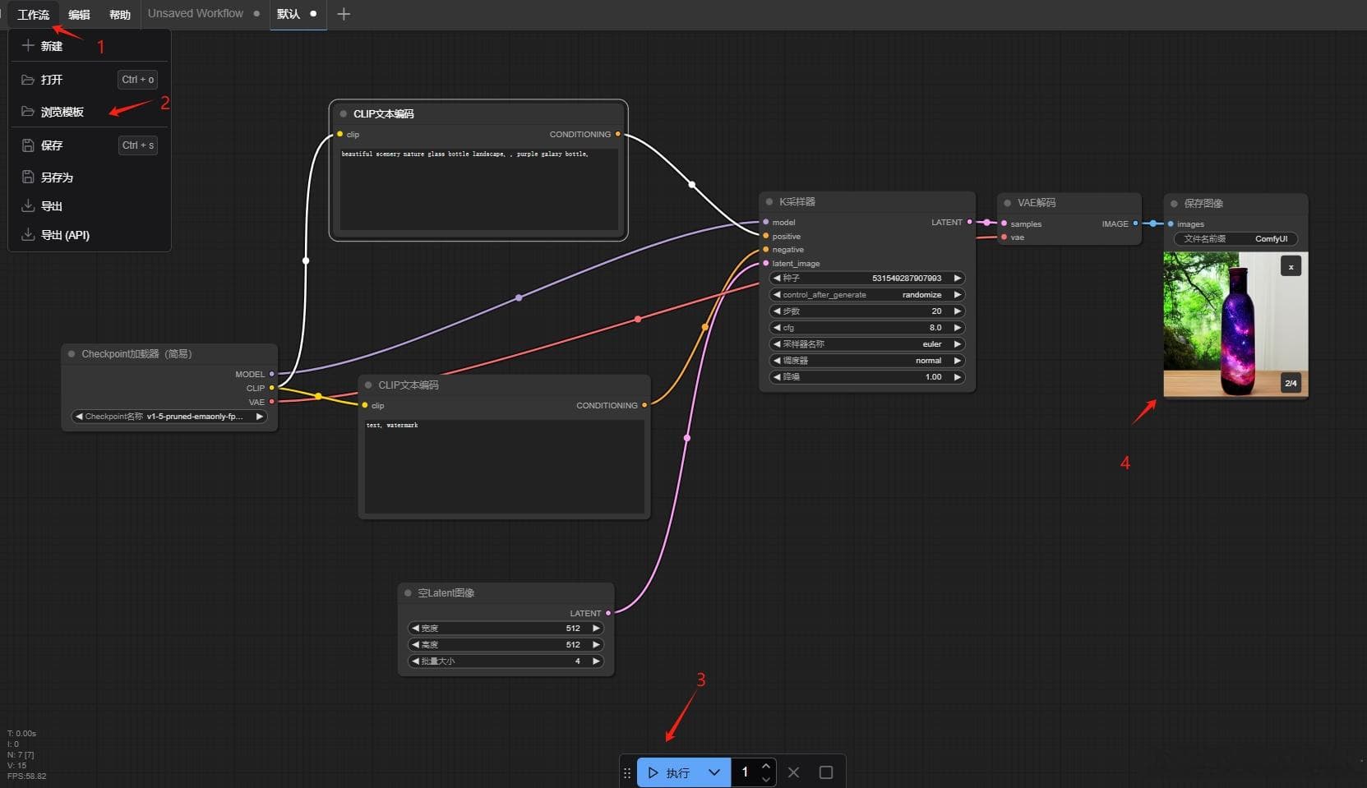Next scheduler with 调度器 right arrow

click(957, 361)
